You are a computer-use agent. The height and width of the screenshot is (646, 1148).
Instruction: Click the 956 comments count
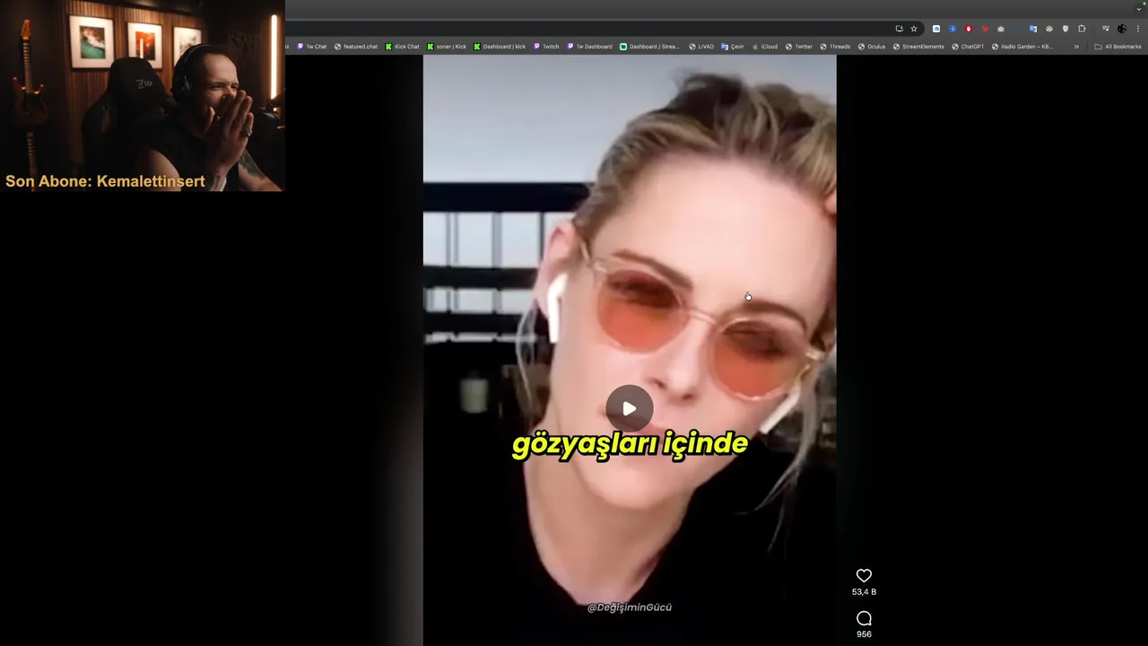864,634
